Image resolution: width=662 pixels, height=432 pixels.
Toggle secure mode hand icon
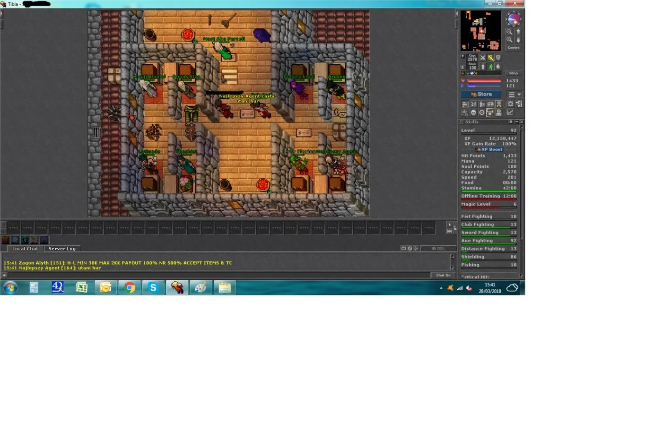(x=498, y=67)
